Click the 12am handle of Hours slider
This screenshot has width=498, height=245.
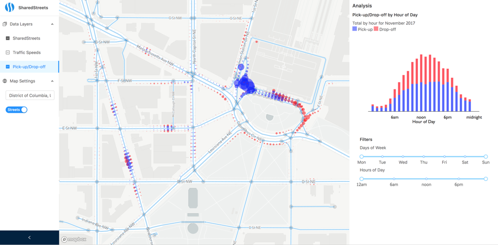pyautogui.click(x=361, y=179)
